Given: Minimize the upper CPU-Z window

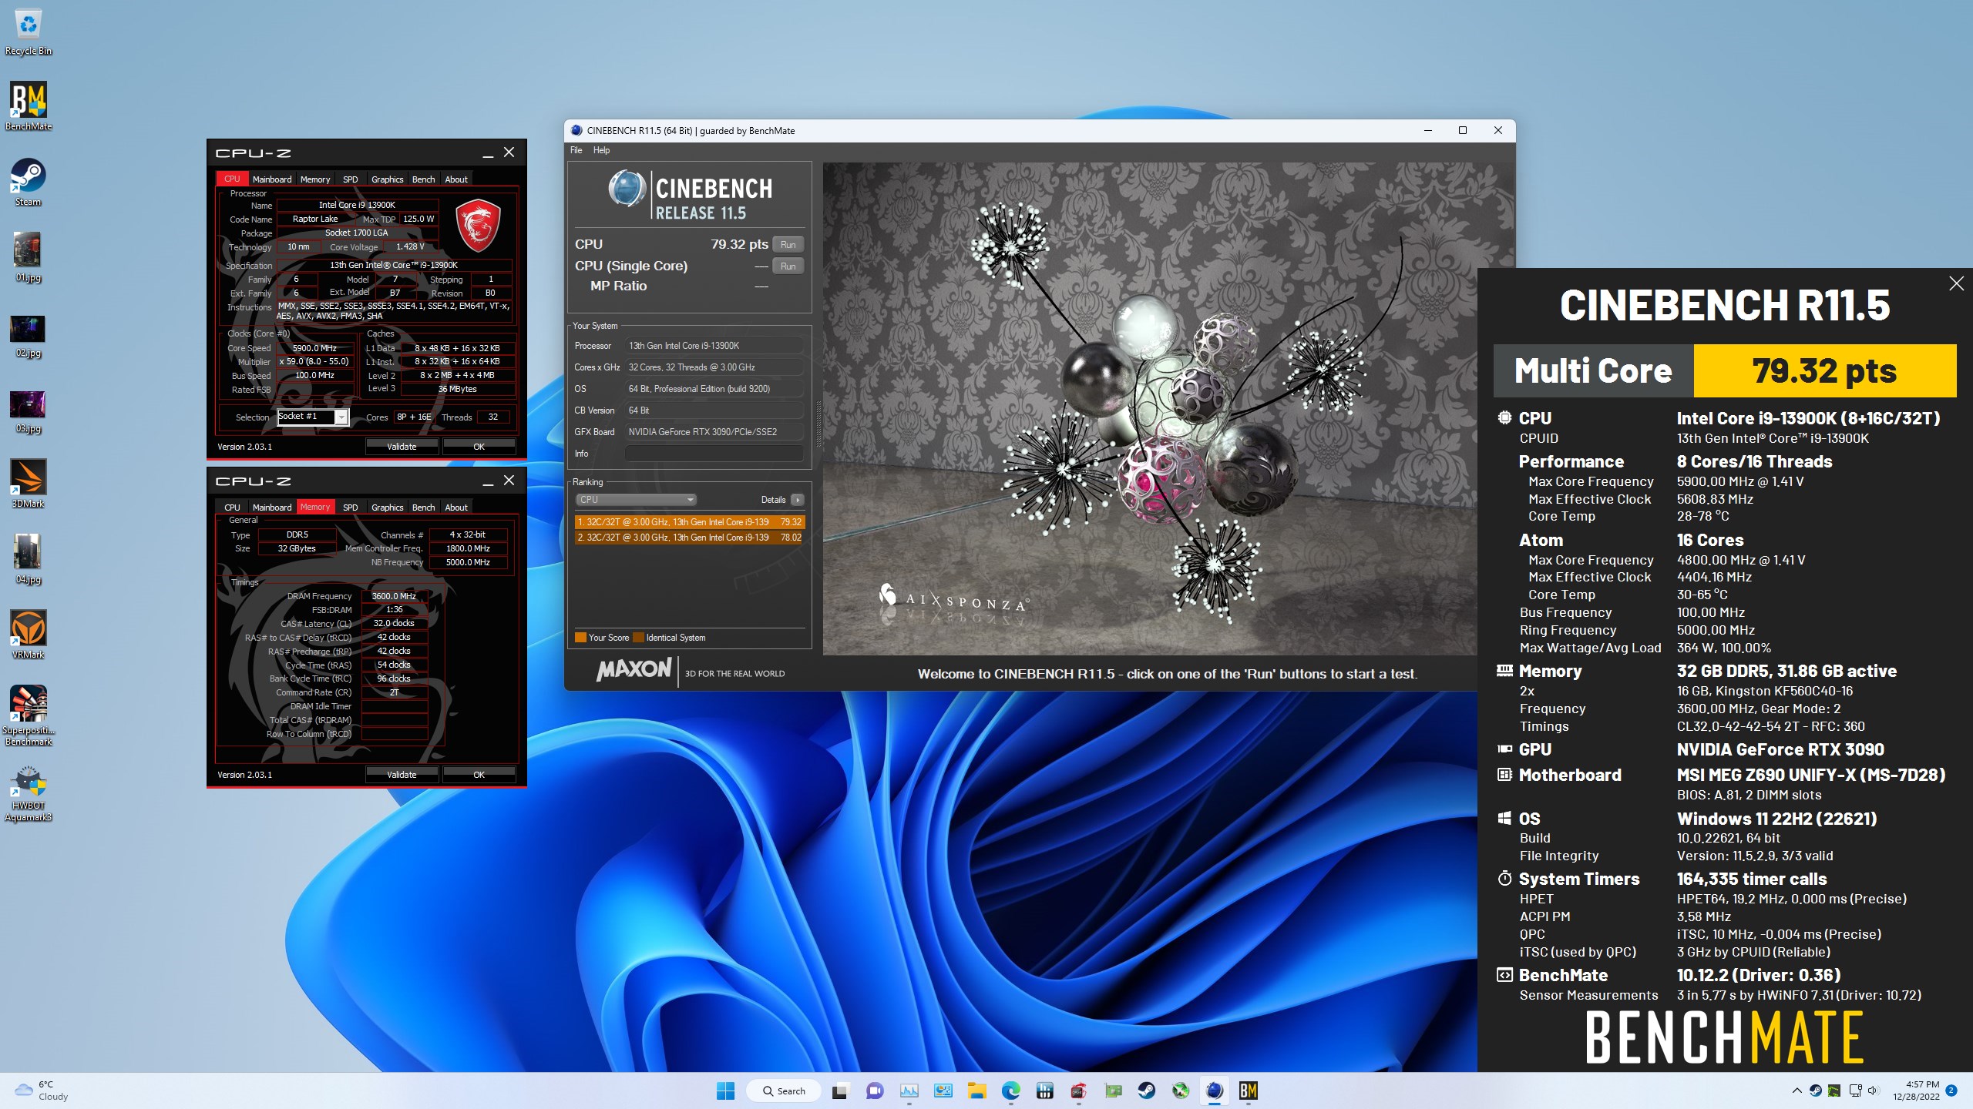Looking at the screenshot, I should click(x=488, y=153).
